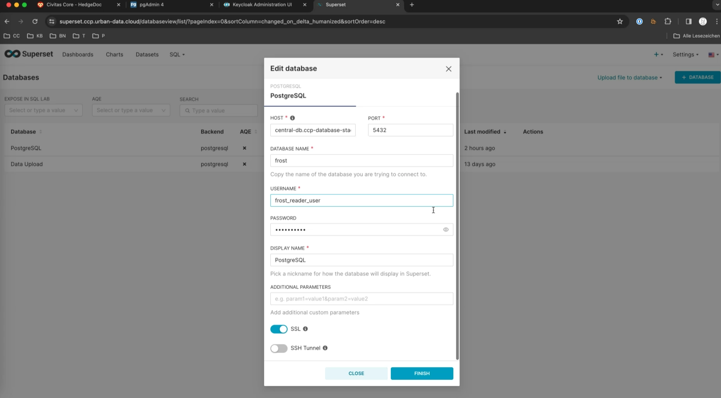Toggle the SSH Tunnel switch
This screenshot has width=721, height=398.
point(279,348)
